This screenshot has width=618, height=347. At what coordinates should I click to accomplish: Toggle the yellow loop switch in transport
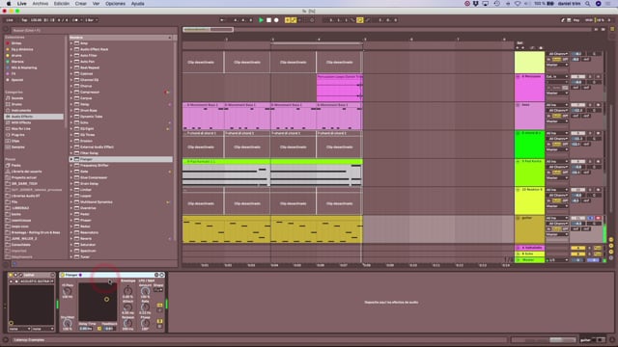tap(360, 20)
